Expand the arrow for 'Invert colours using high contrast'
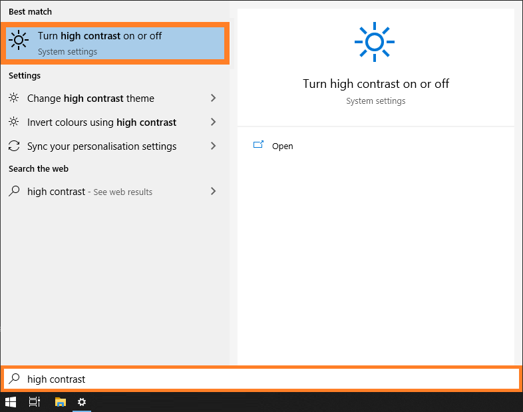 coord(213,122)
